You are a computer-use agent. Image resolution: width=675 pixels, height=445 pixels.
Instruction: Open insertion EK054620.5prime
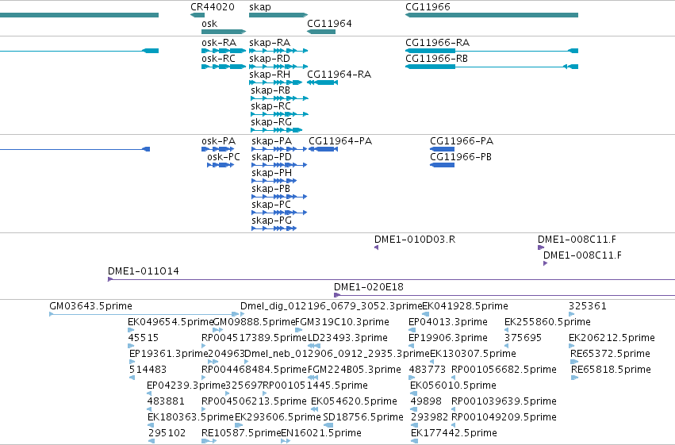coord(314,409)
